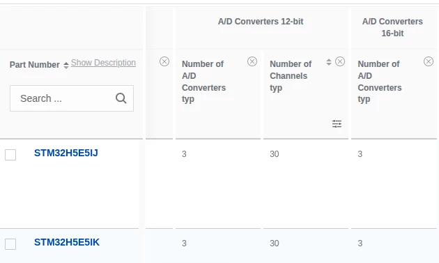Click the Part Number header label

tap(34, 65)
